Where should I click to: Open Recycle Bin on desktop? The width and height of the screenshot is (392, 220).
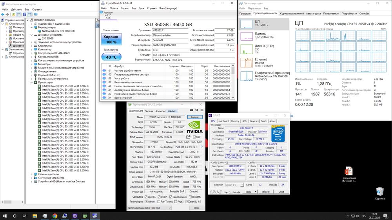point(380,193)
